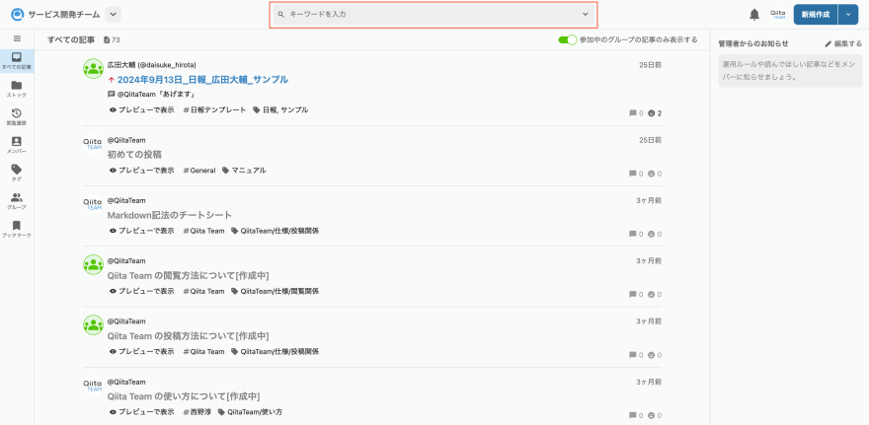Viewport: 869px width, 425px height.
Task: Click the reaction icon on 投稿方法について article
Action: tap(651, 355)
